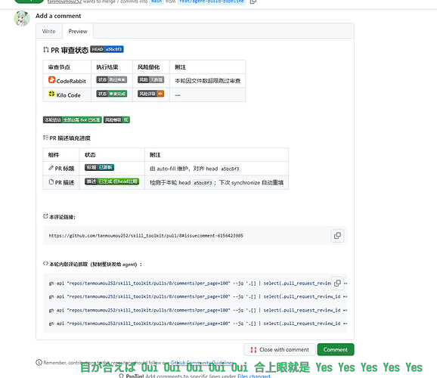Viewport: 437px width, 378px height.
Task: Click CodeRabbit risk badge
Action: (150, 79)
